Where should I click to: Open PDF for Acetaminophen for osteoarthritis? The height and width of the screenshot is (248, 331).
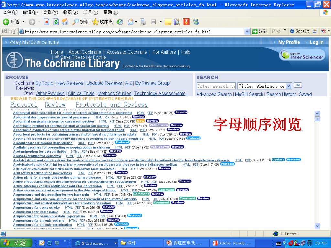[84, 152]
